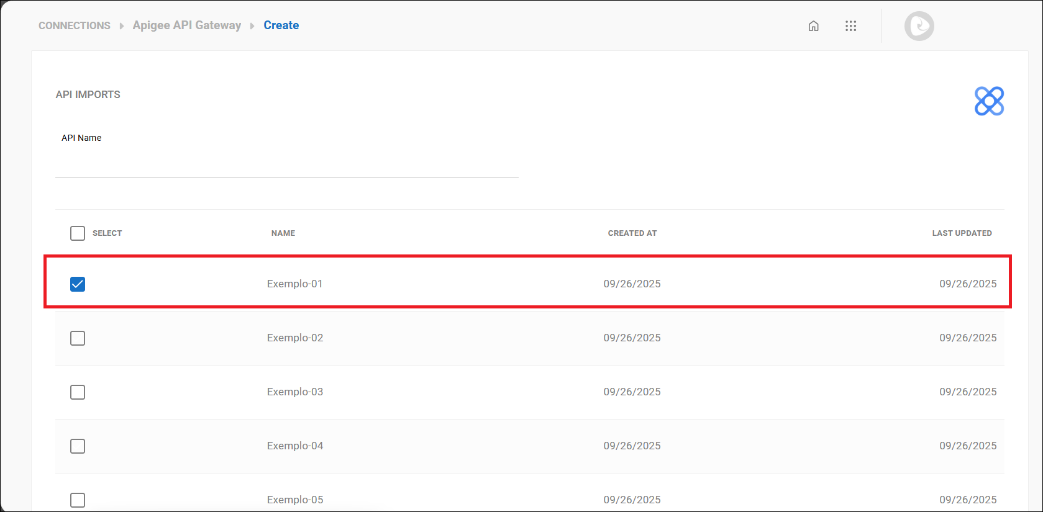Focus the API Name input field

[x=286, y=164]
